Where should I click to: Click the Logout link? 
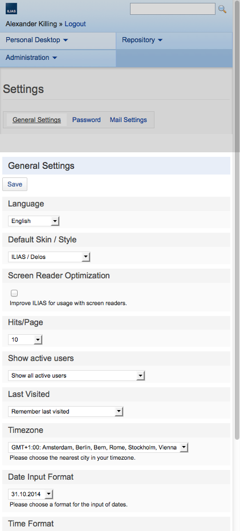75,24
